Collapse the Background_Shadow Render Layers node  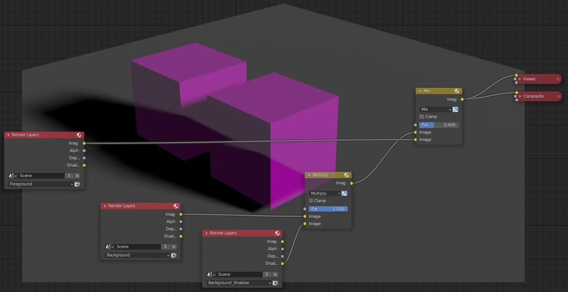[206, 233]
